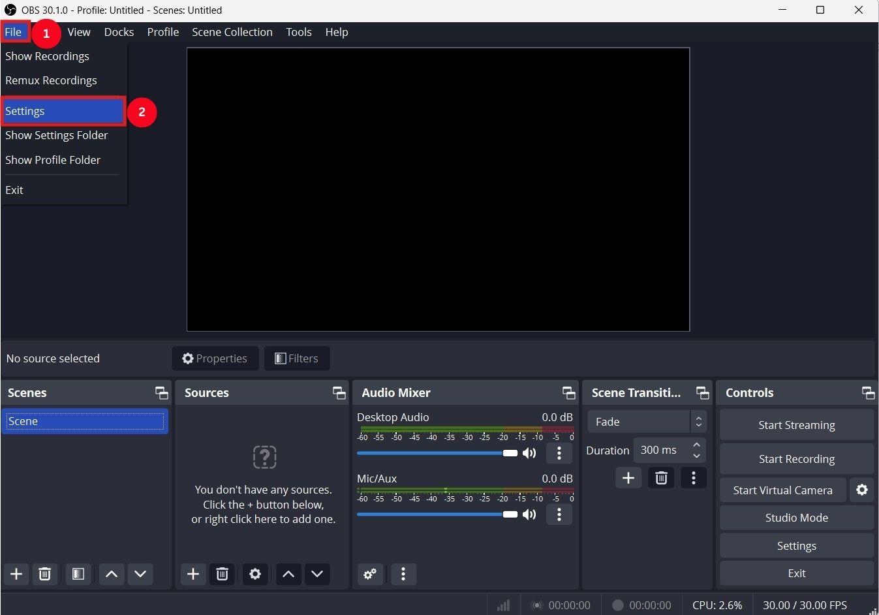This screenshot has height=615, width=879.
Task: Select Settings in the File menu
Action: 63,111
